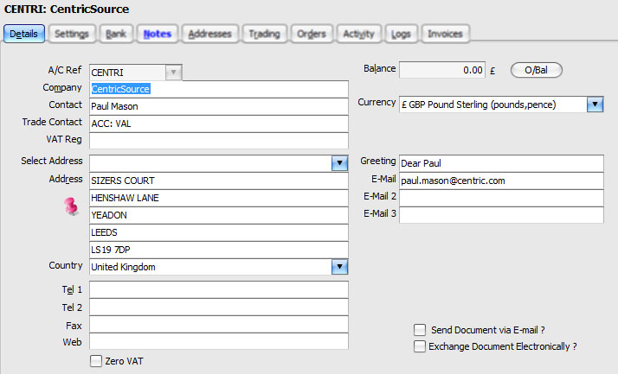The width and height of the screenshot is (618, 374).
Task: Click the address line YEADON
Action: click(x=219, y=215)
